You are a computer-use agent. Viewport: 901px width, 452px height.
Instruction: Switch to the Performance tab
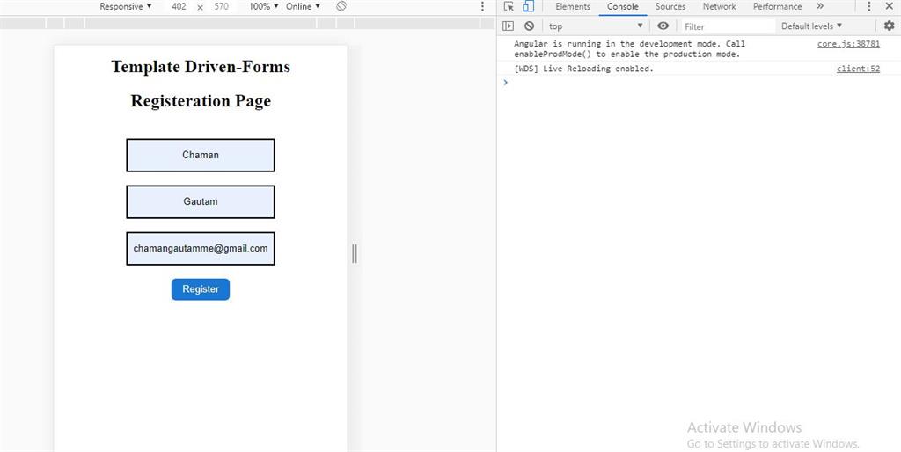tap(778, 6)
